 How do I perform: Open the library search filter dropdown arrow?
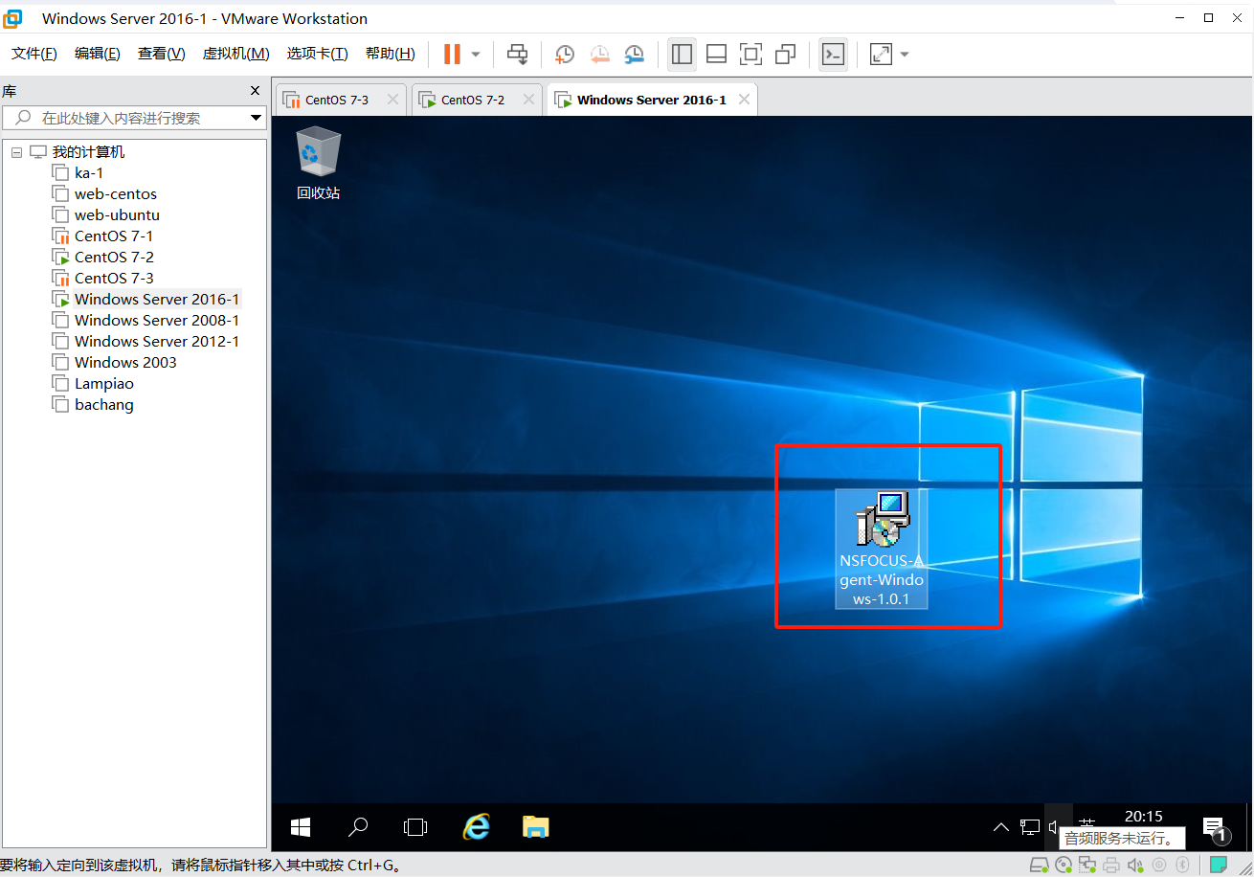coord(256,118)
